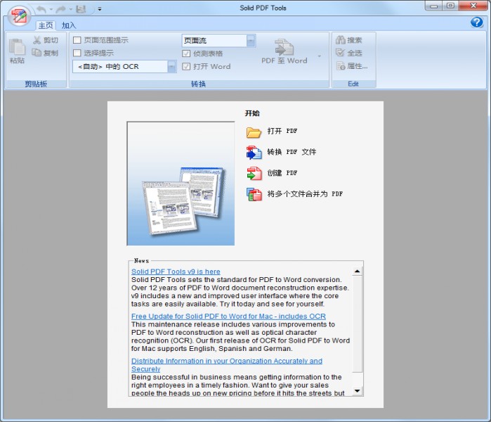Click the document preview thumbnail image
The width and height of the screenshot is (491, 422).
tap(181, 184)
